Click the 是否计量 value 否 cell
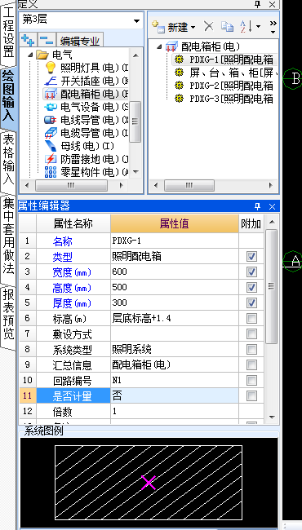This screenshot has width=302, height=530. [x=175, y=395]
